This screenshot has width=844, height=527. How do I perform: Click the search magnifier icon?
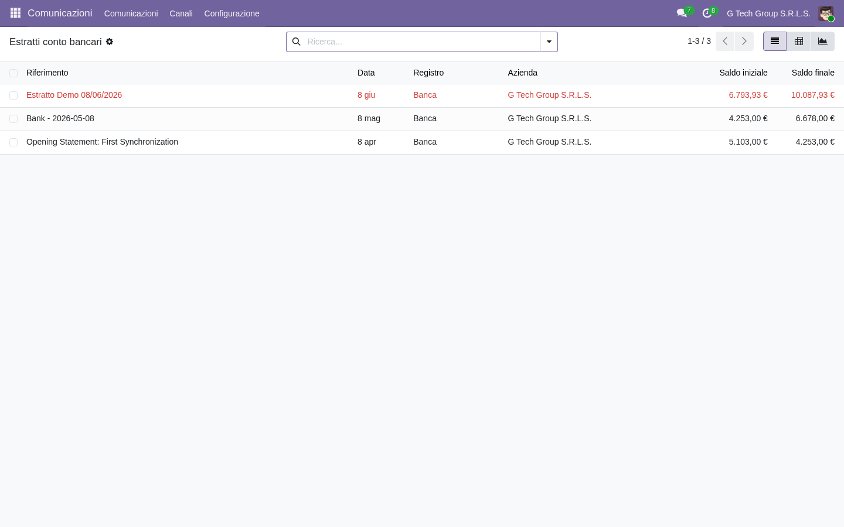297,42
